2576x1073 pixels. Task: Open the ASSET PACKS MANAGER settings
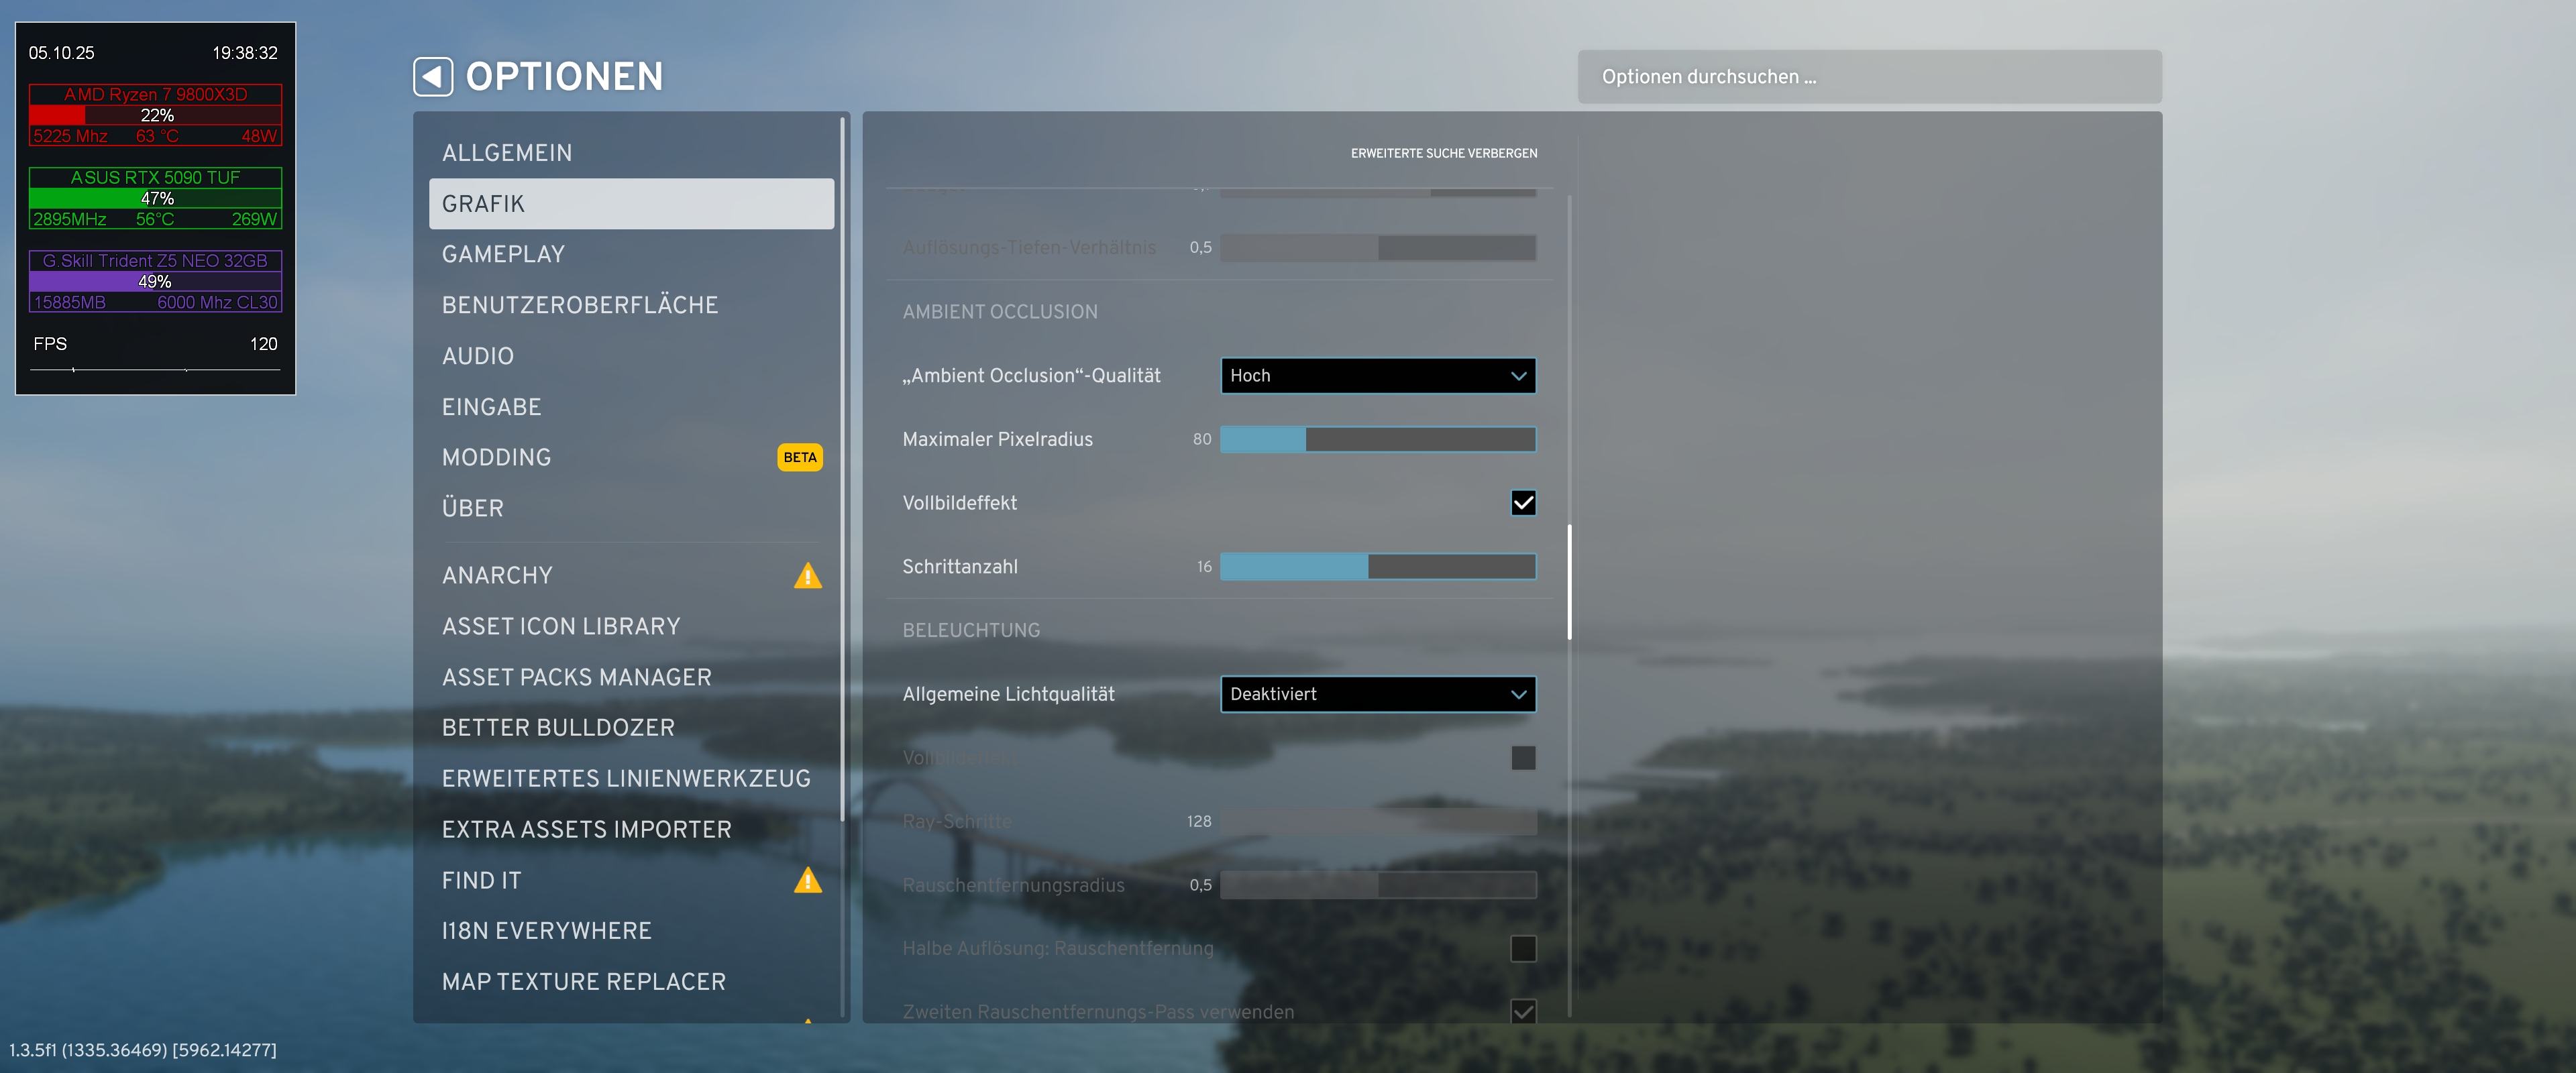click(x=576, y=677)
